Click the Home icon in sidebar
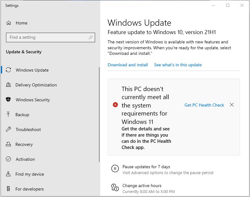Viewport: 250px width, 197px height. [x=9, y=23]
